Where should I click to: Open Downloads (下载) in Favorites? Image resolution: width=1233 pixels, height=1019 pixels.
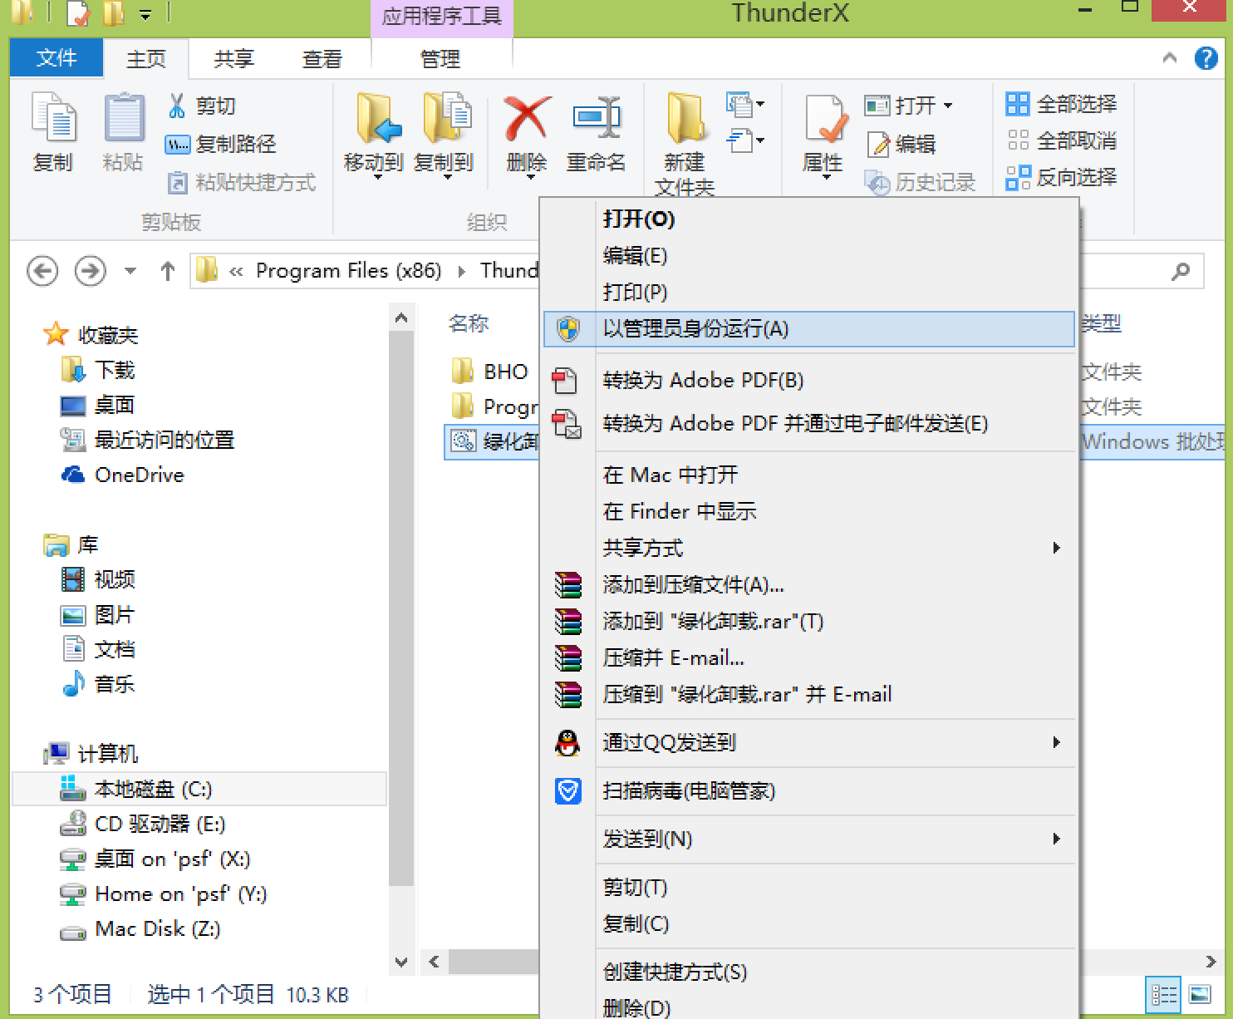98,370
